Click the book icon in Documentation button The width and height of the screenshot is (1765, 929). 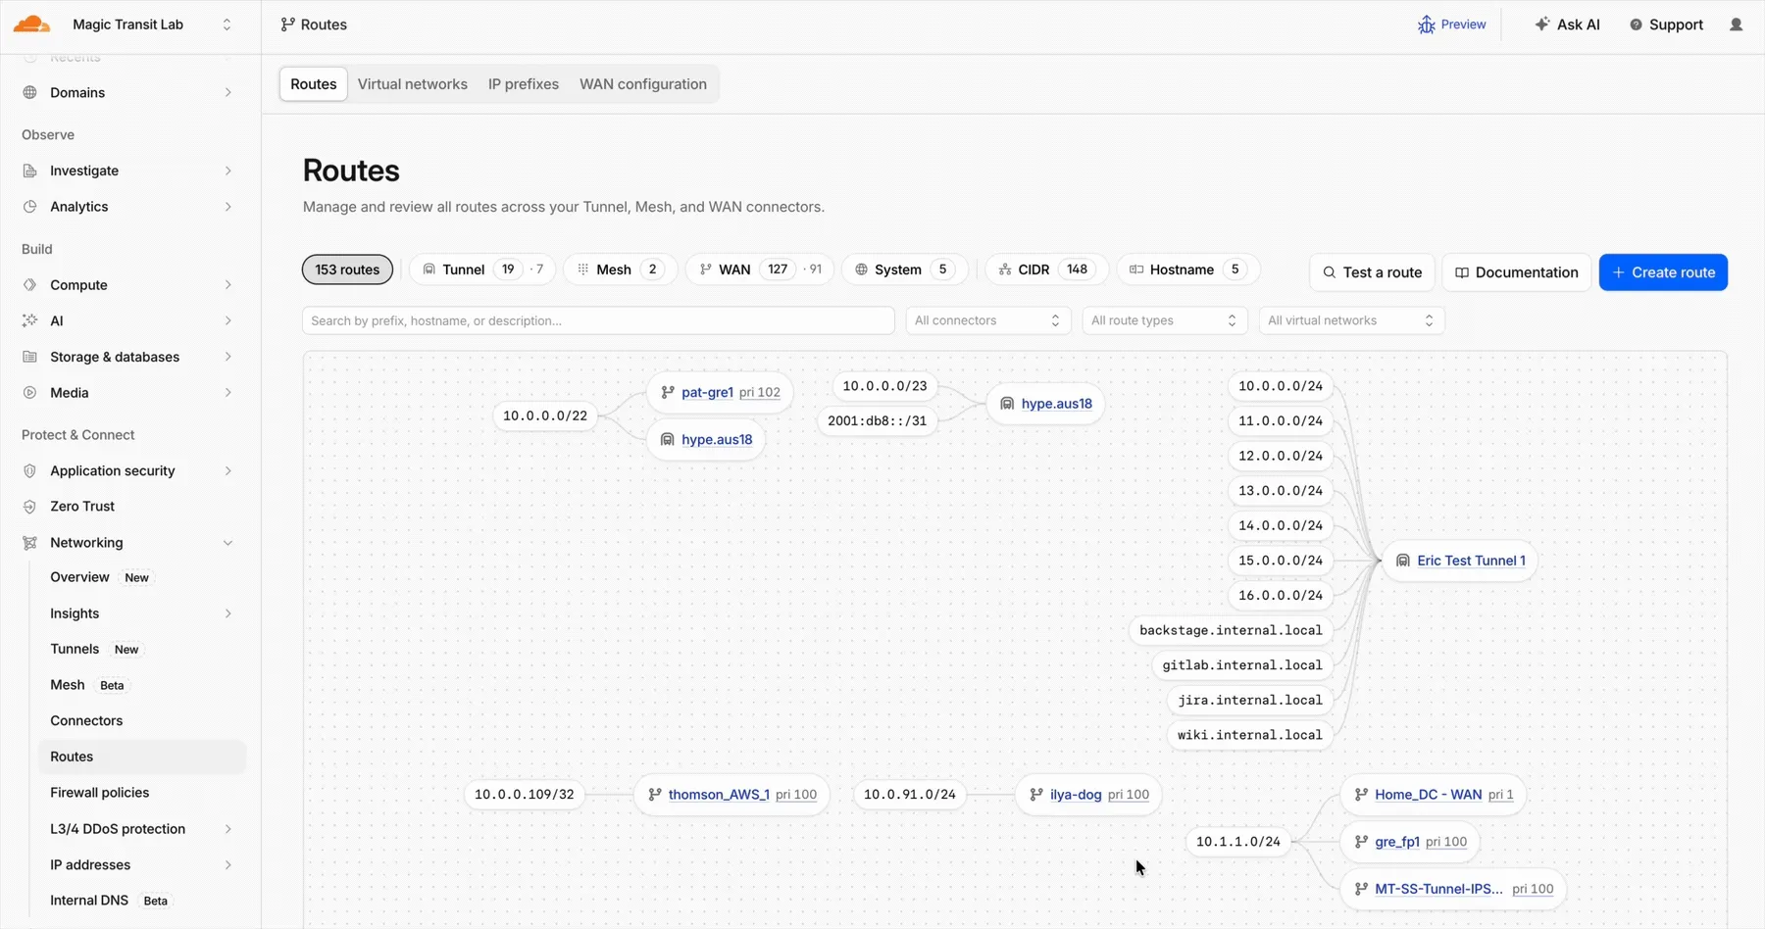(x=1462, y=272)
